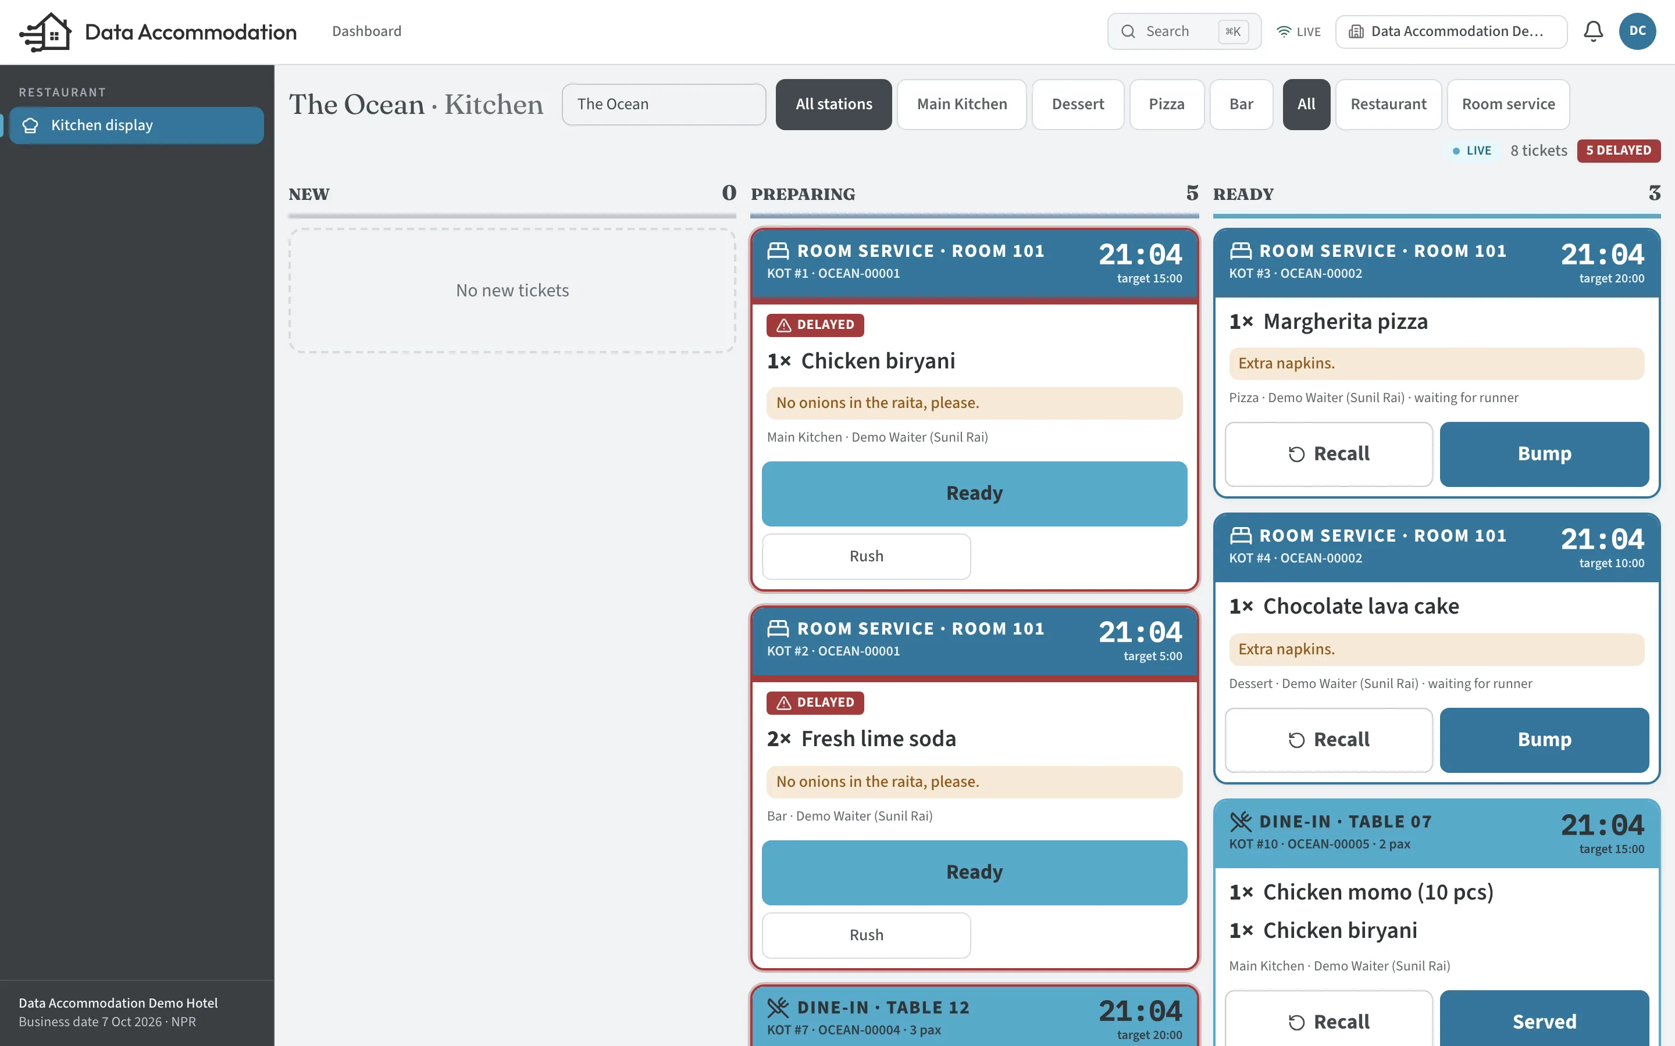The width and height of the screenshot is (1675, 1046).
Task: Click the Data Accommodation house logo
Action: (46, 32)
